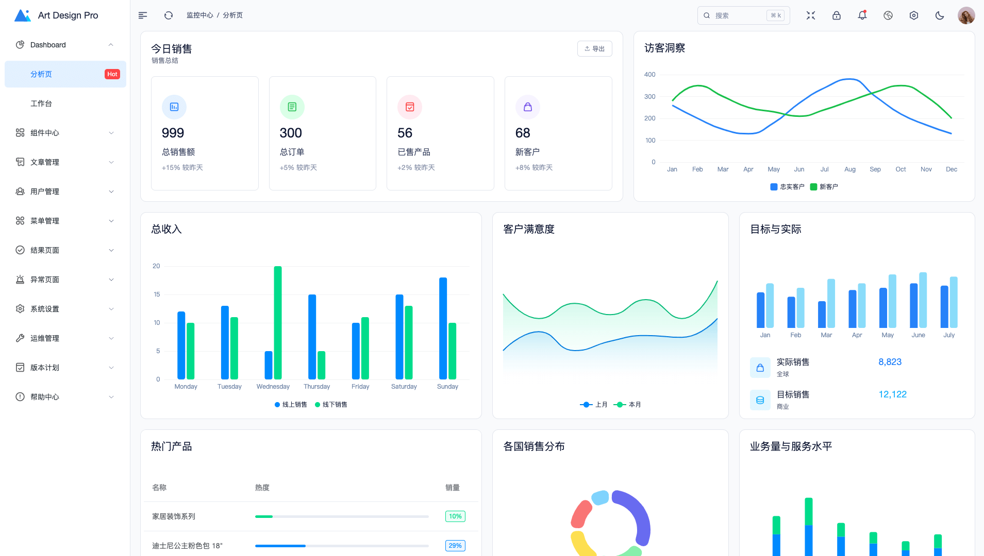Click the 帮助中心 info icon
984x556 pixels.
point(20,397)
